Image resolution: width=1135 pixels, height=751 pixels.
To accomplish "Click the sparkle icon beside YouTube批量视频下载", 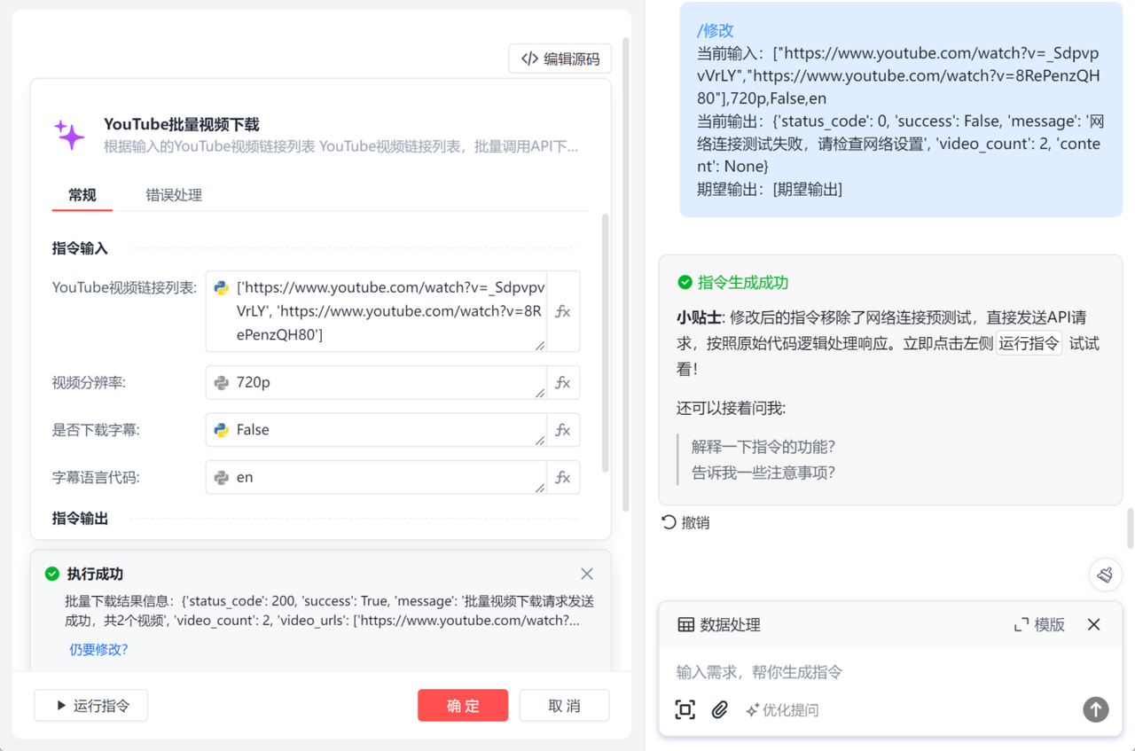I will (x=69, y=135).
